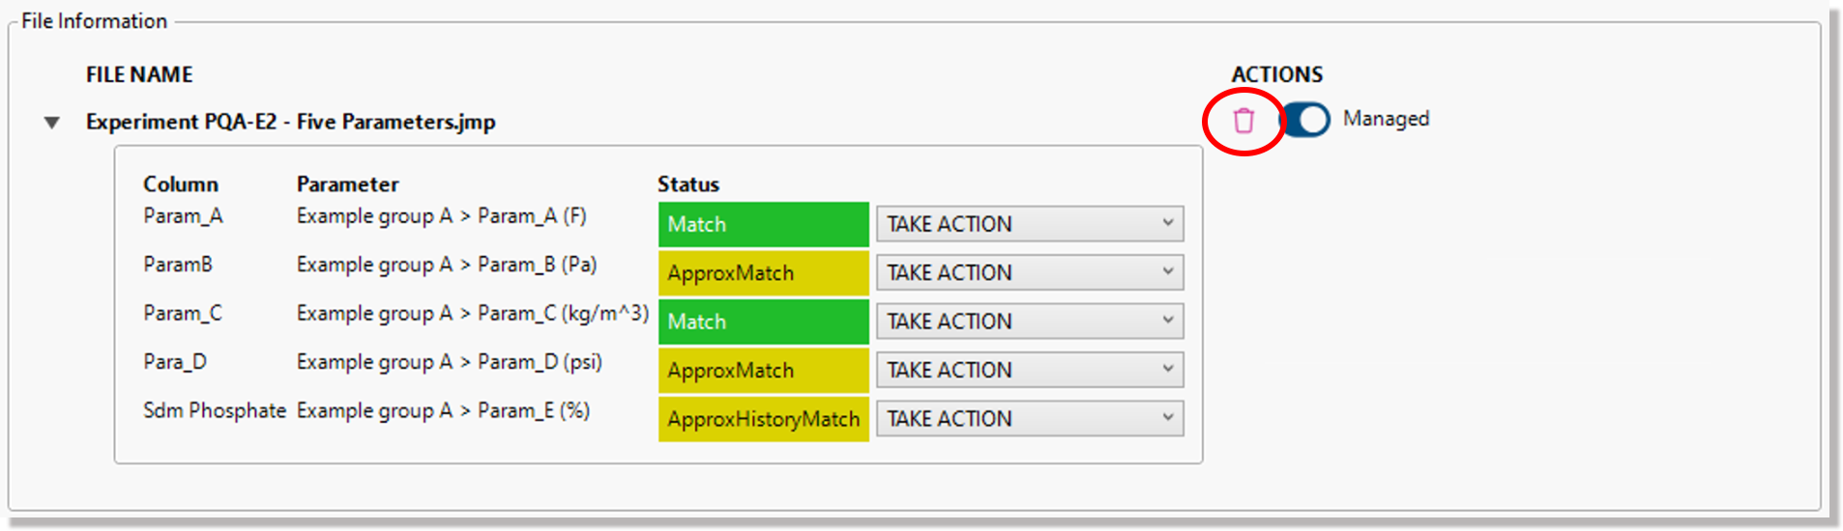Open TAKE ACTION dropdown for Para_D
Viewport: 1843px width, 531px height.
point(1029,371)
